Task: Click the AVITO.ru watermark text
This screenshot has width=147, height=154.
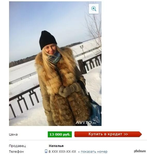Action: (86, 122)
